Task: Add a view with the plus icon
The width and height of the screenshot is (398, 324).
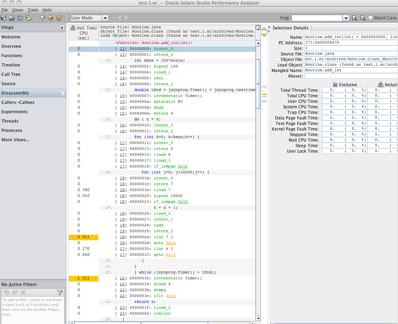Action: pyautogui.click(x=62, y=28)
